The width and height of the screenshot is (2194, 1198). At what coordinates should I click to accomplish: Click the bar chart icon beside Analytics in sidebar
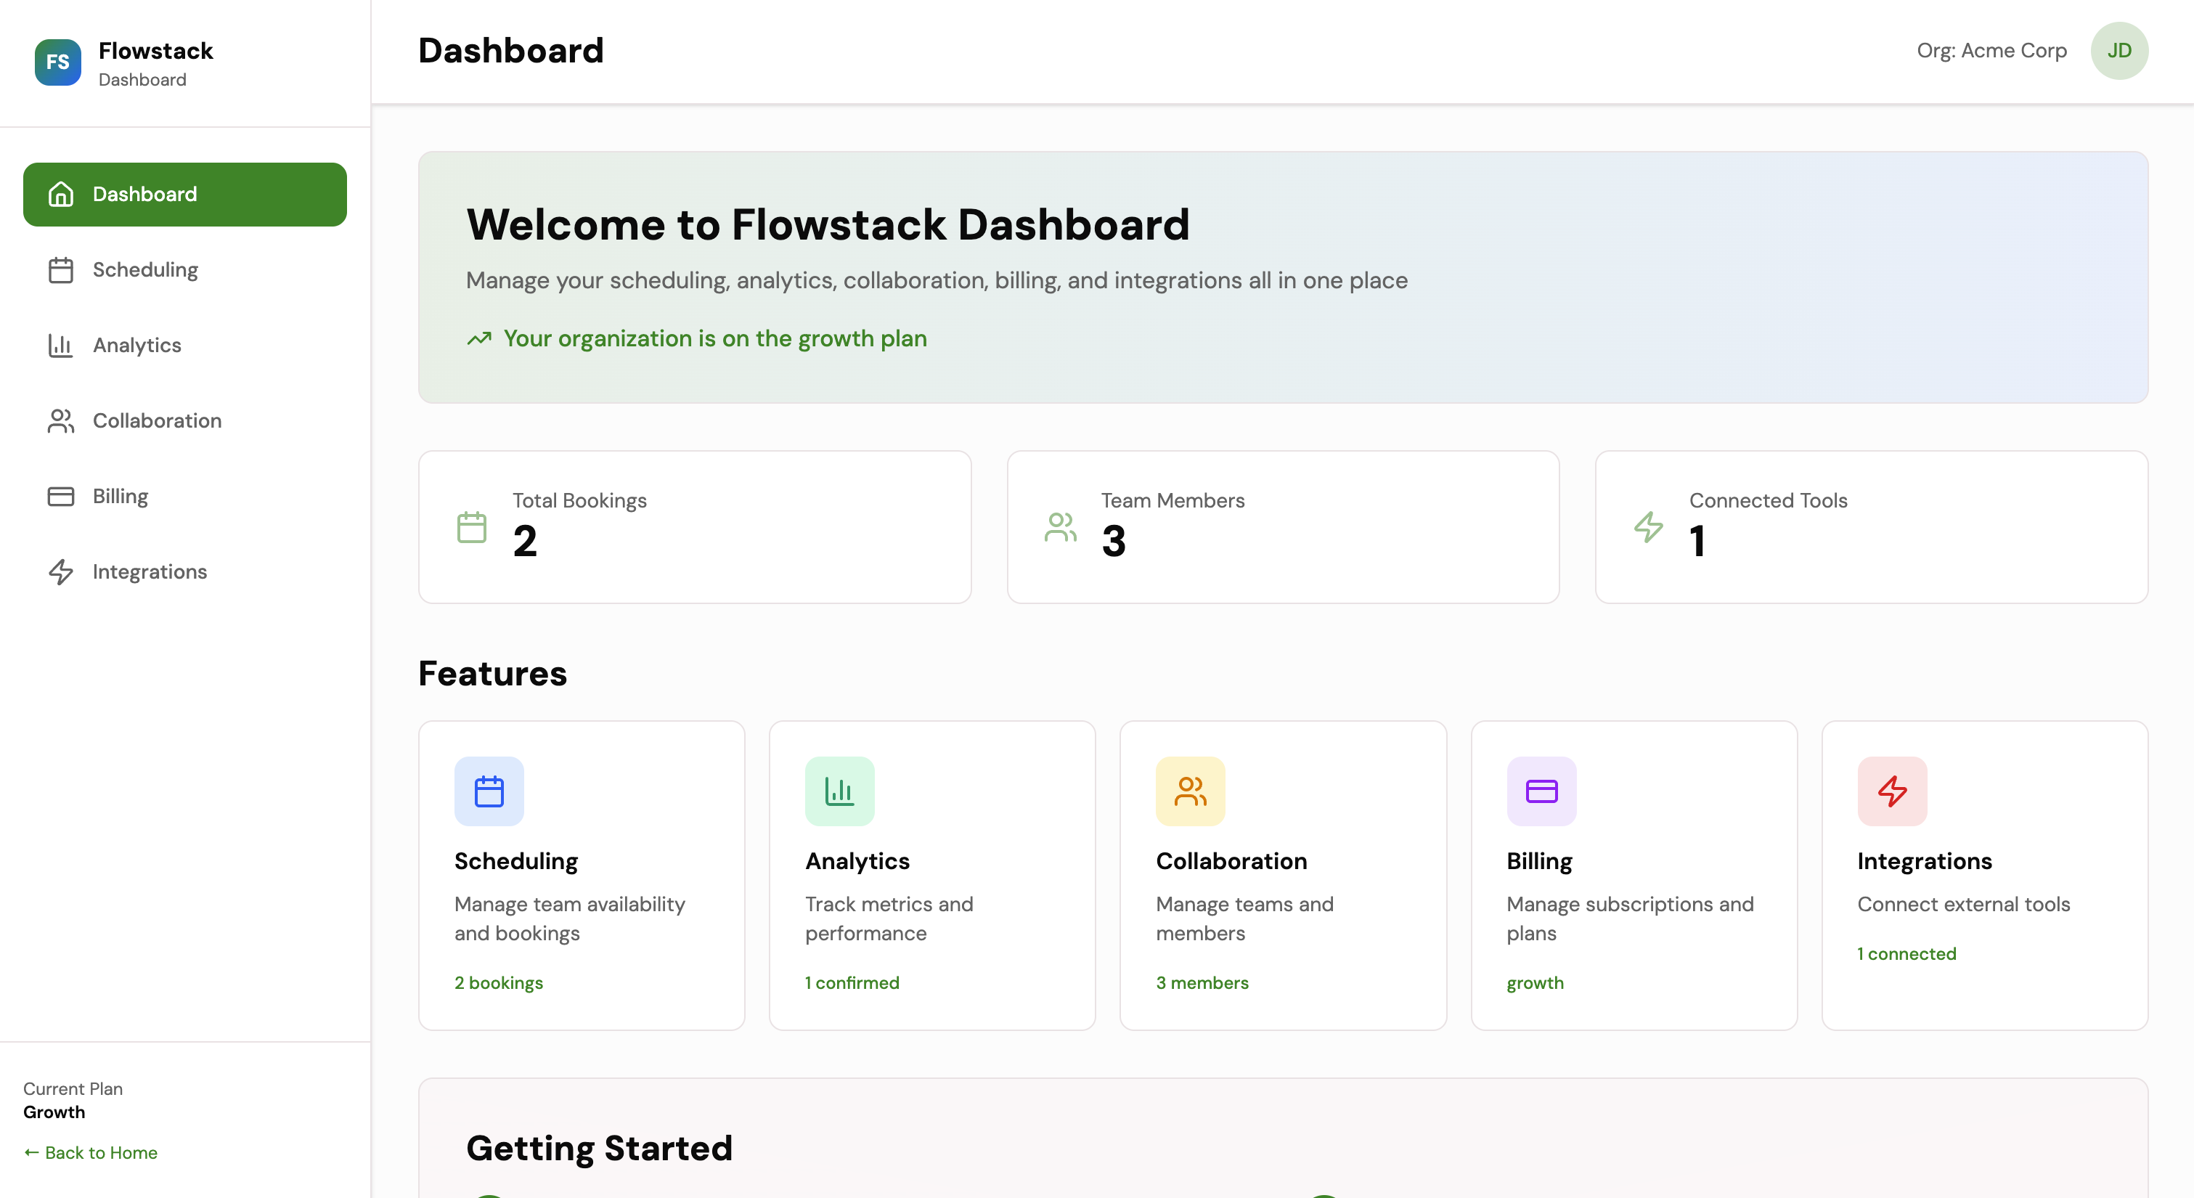(60, 345)
